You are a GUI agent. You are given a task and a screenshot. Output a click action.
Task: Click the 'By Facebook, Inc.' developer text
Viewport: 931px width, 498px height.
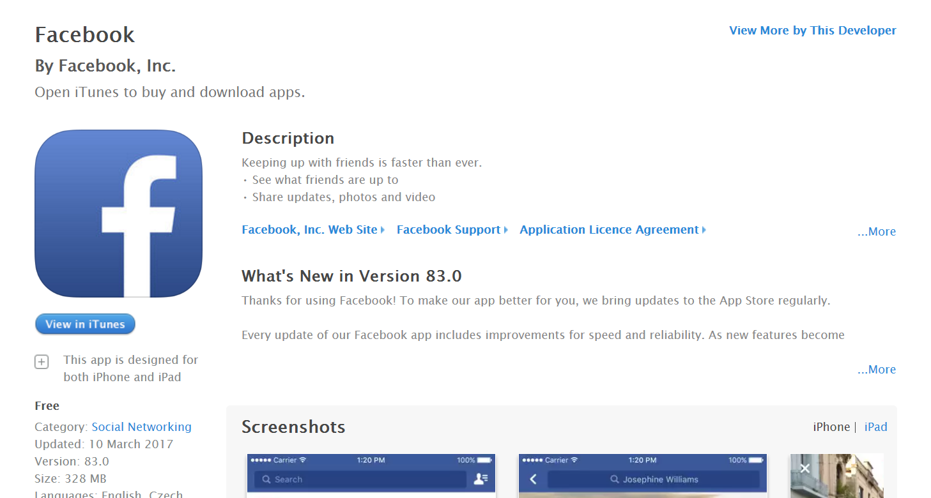click(x=105, y=66)
